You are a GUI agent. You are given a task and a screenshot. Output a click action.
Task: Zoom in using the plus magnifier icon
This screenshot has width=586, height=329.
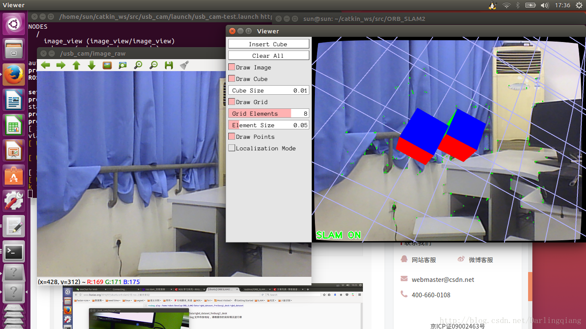click(138, 65)
